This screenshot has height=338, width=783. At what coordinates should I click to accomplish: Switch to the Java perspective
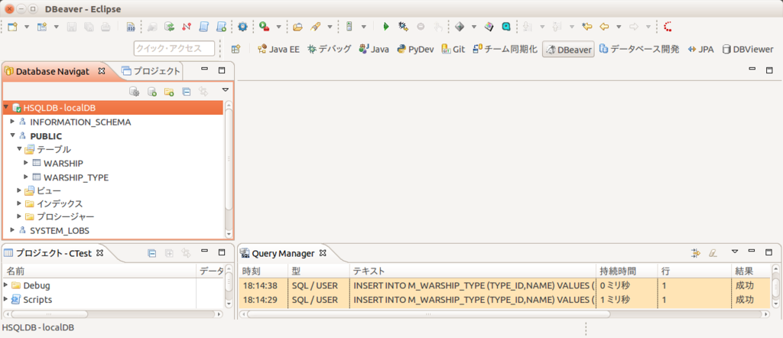click(374, 49)
